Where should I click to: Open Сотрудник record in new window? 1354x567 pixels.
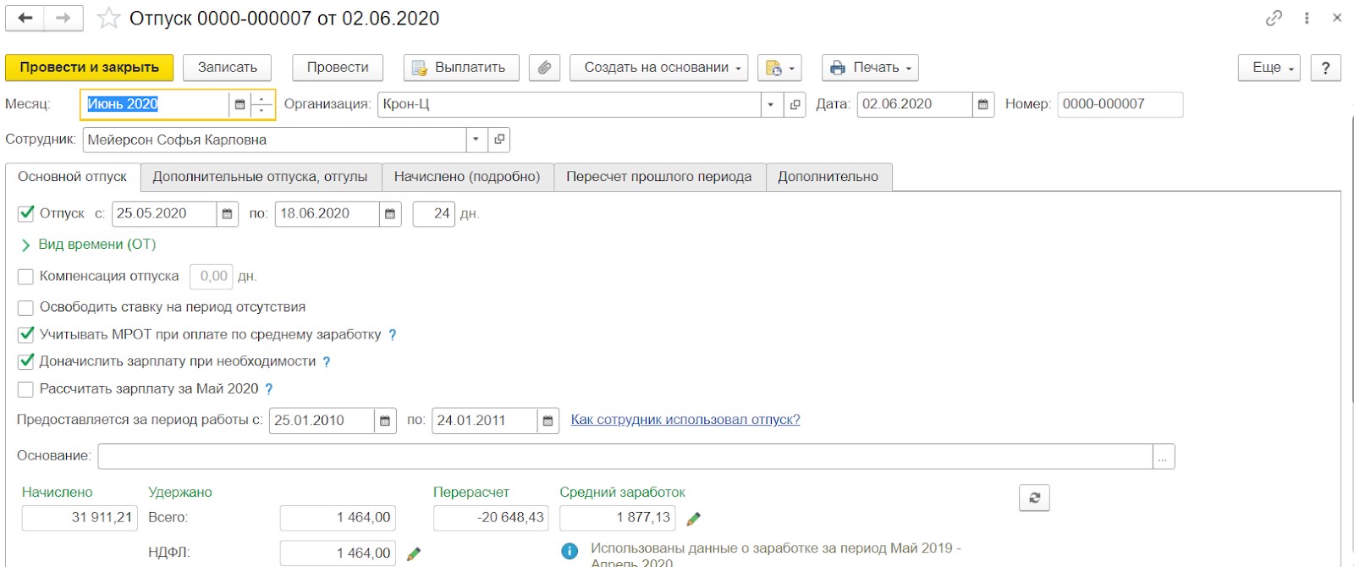coord(499,140)
